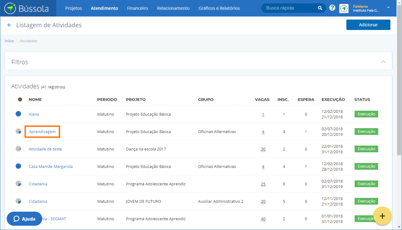
Task: Open the Relacionamento menu
Action: click(173, 8)
